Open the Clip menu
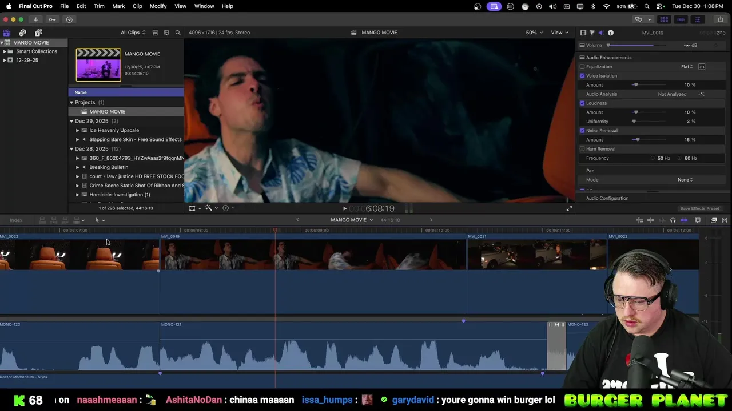The width and height of the screenshot is (732, 411). [x=137, y=6]
